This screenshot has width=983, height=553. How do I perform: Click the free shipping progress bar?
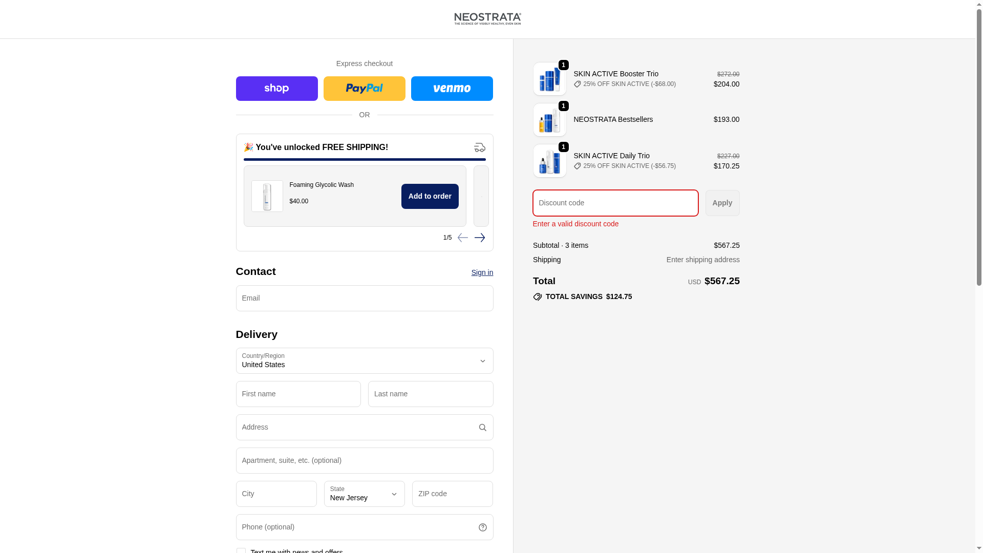tap(364, 160)
